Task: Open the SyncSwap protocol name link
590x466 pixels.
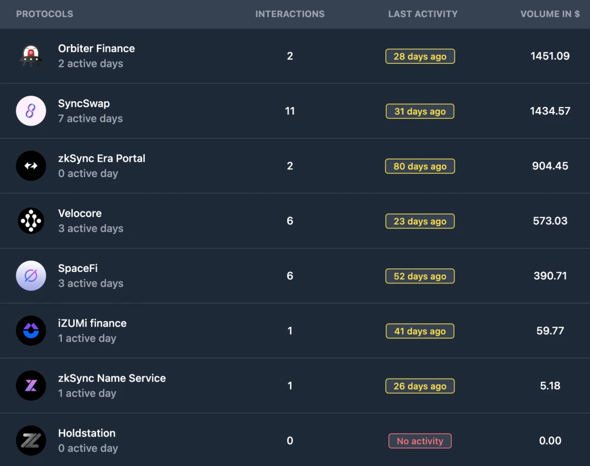Action: coord(84,104)
